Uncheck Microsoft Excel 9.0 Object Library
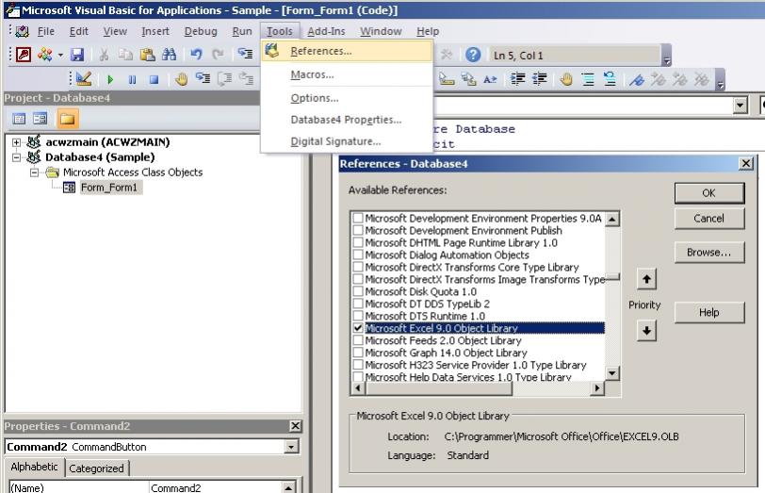The width and height of the screenshot is (765, 493). 358,328
